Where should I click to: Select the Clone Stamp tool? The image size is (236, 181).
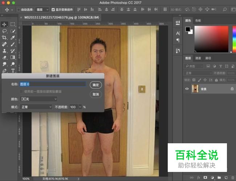pyautogui.click(x=5, y=51)
